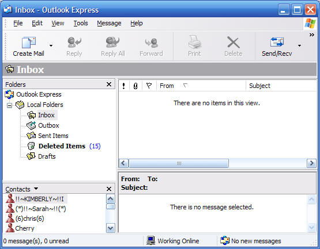Click the No new messages status icon
Image resolution: width=320 pixels, height=249 pixels.
pos(225,240)
